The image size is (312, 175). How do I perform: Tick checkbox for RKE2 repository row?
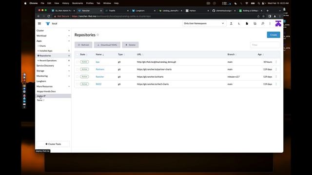pyautogui.click(x=77, y=84)
